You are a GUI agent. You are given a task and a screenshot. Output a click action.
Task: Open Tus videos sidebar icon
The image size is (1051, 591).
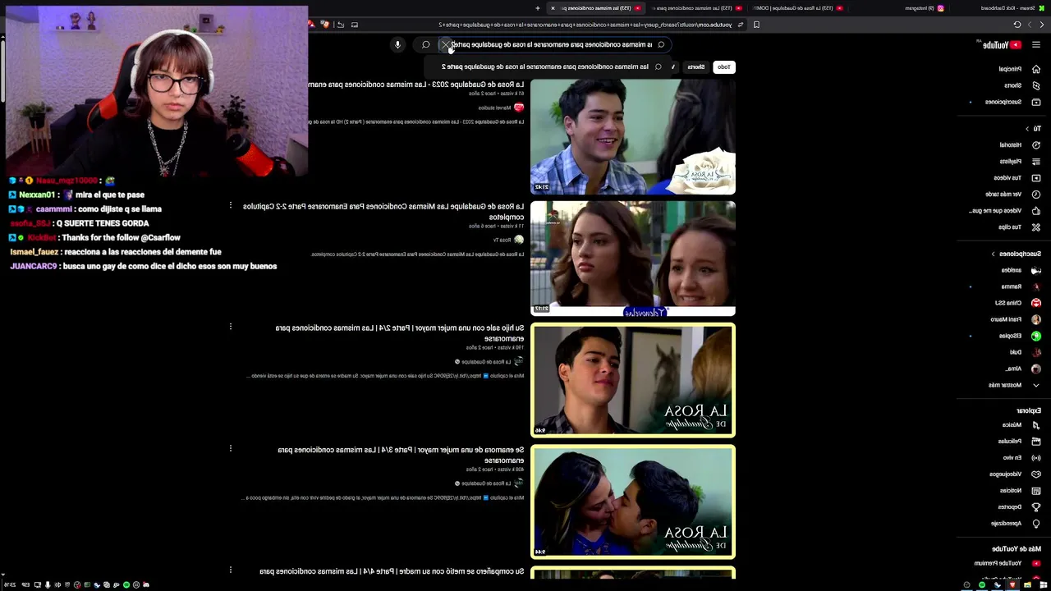[1036, 177]
